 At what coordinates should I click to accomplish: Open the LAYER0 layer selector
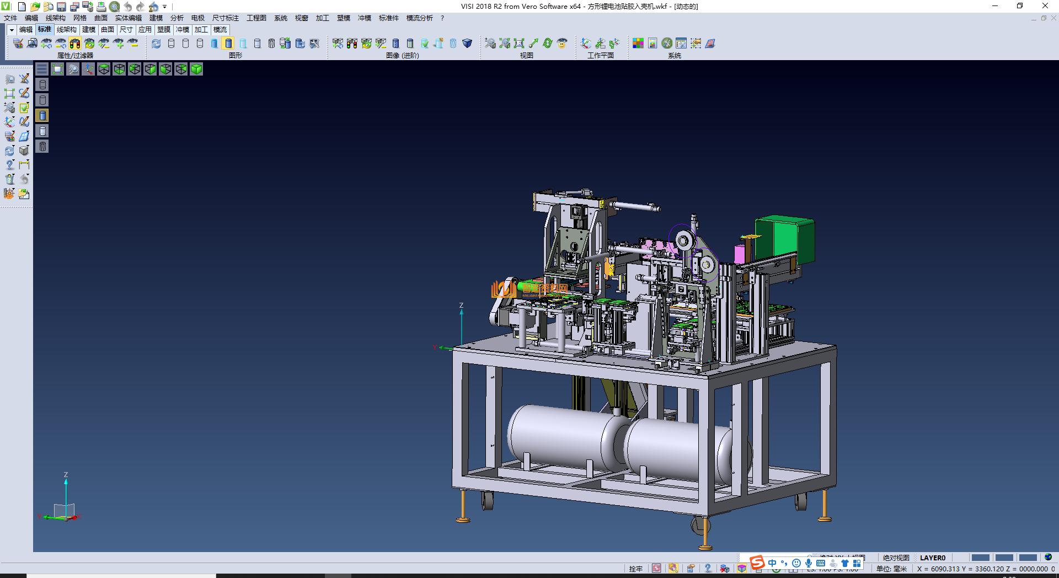933,558
